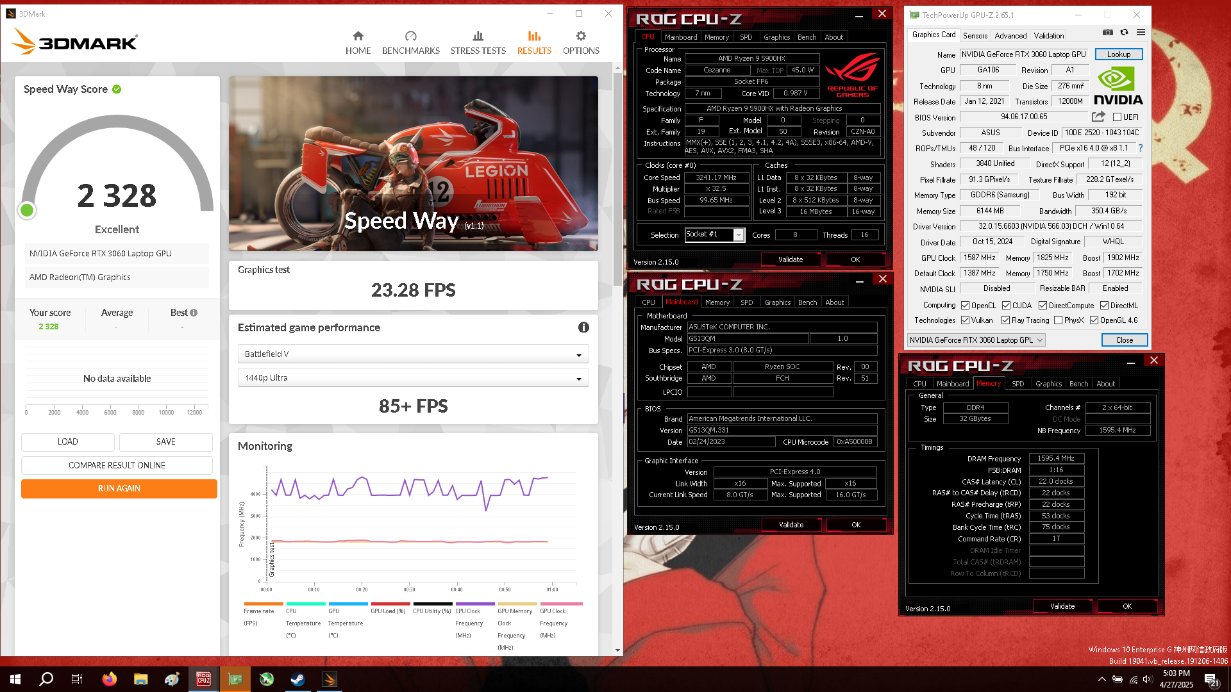1231x692 pixels.
Task: Open Validation tab in GPU-Z
Action: 1048,36
